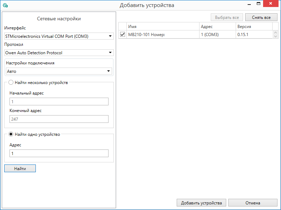The height and width of the screenshot is (210, 281).
Task: Uncheck the MB210-101 device checkbox
Action: point(123,35)
